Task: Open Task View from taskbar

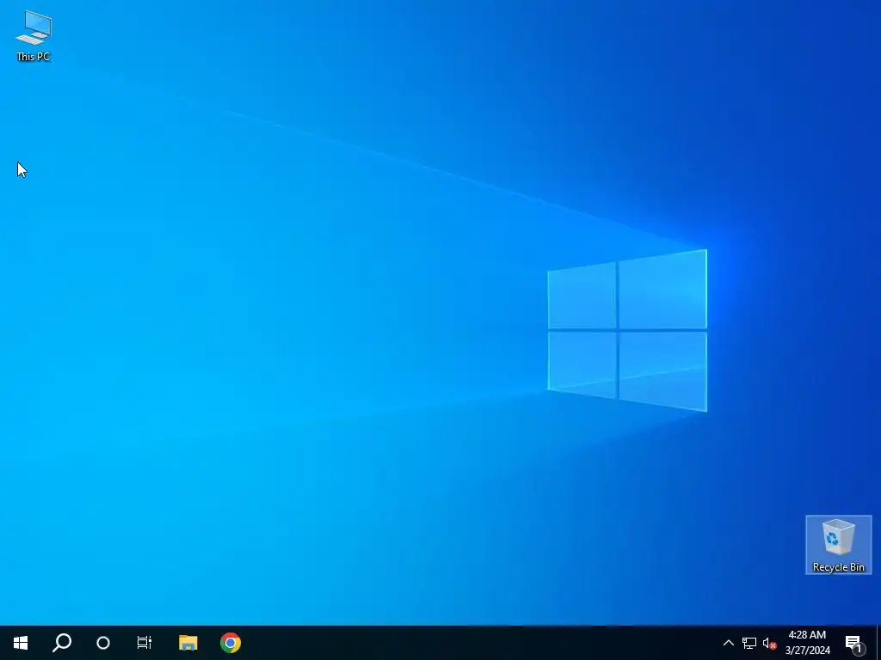Action: point(145,643)
